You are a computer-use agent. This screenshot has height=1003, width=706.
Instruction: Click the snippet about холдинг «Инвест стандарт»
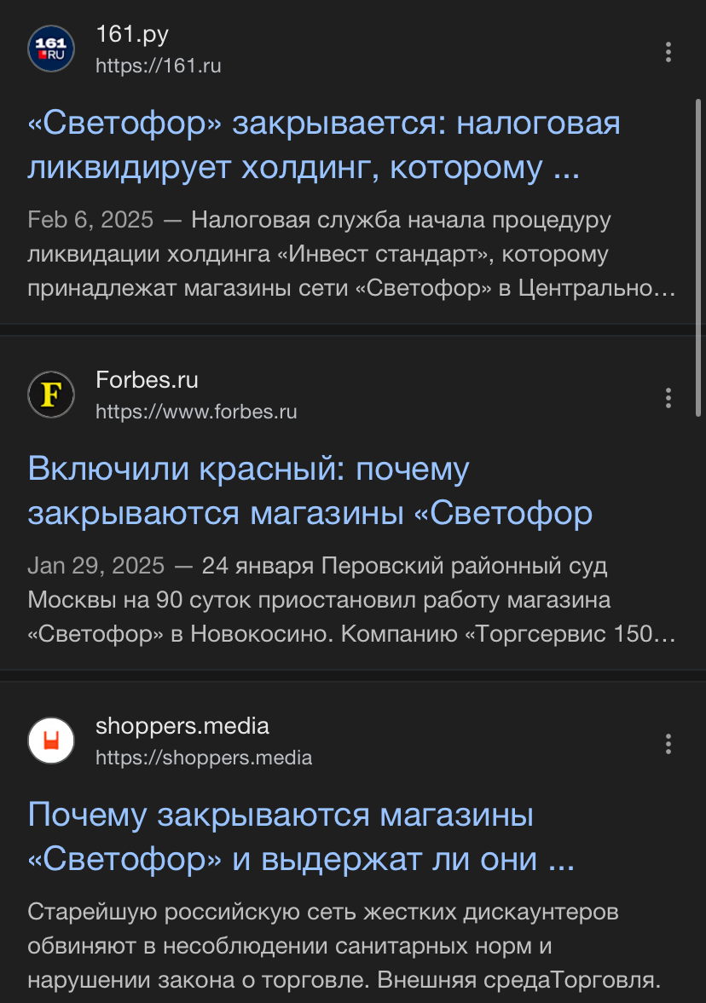[x=351, y=255]
